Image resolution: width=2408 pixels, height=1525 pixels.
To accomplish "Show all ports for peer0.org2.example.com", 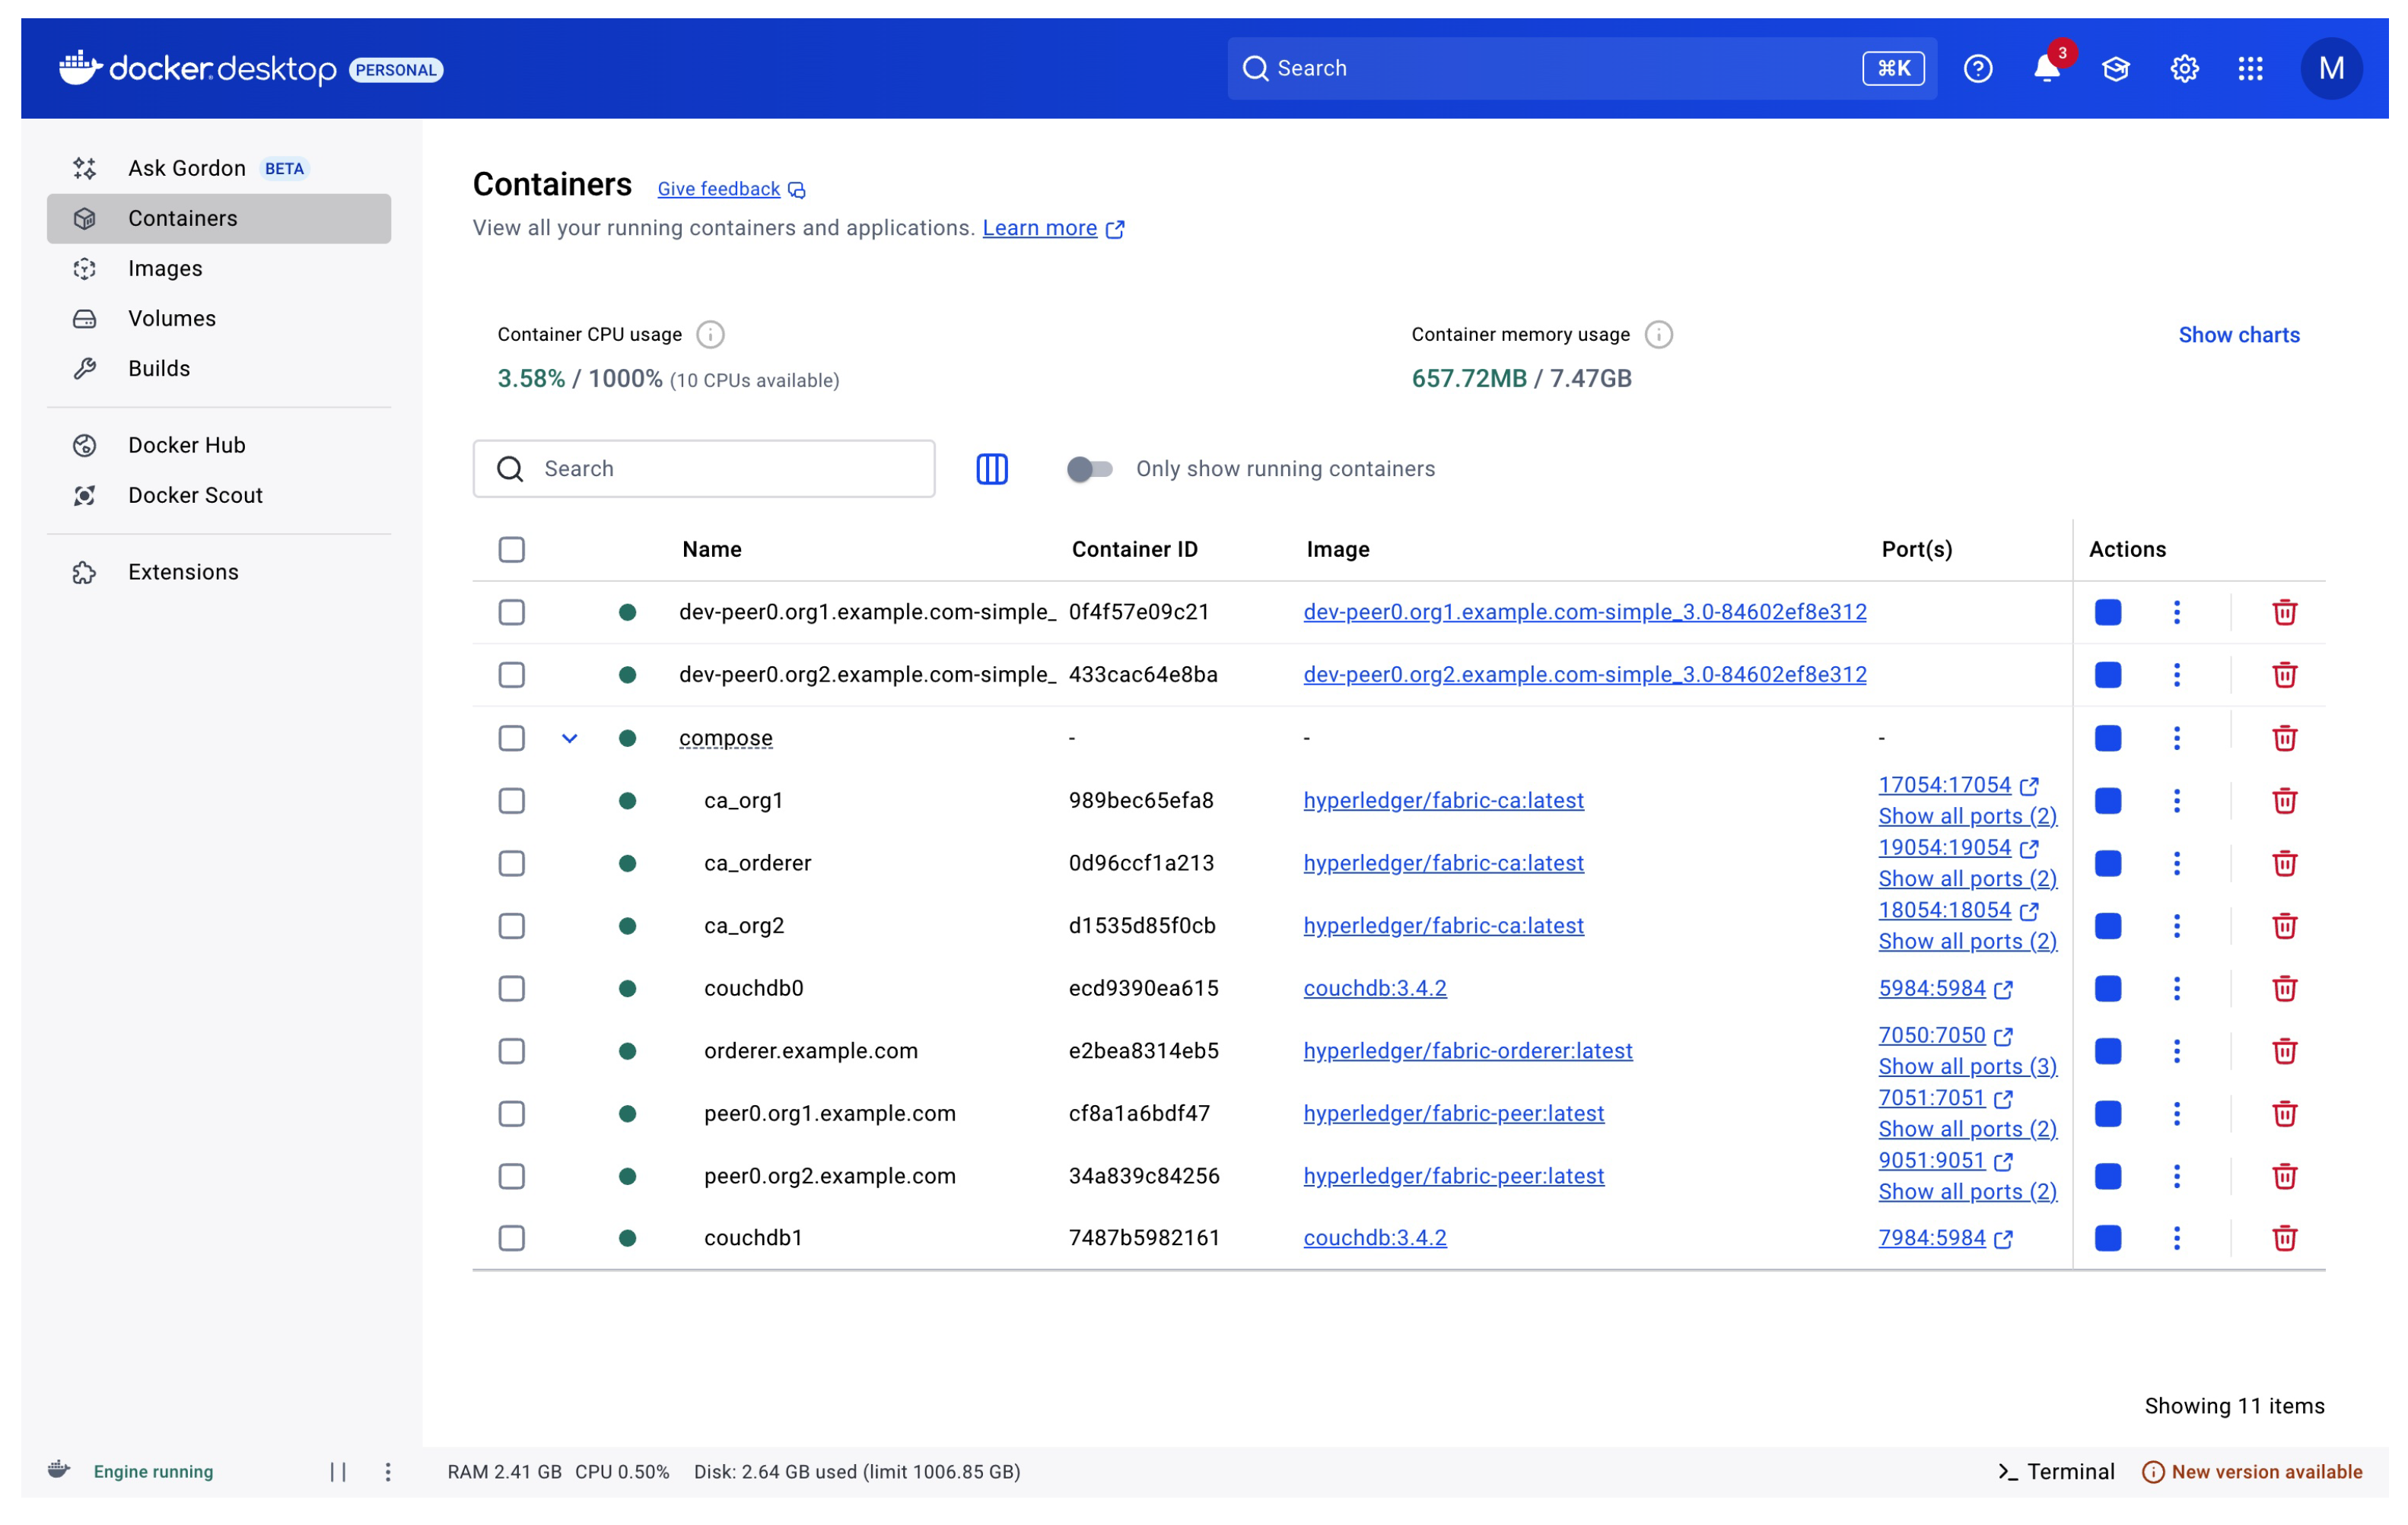I will [1967, 1192].
